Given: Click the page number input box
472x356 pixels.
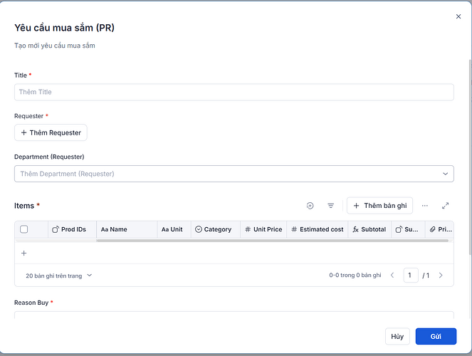Looking at the screenshot, I should click(x=411, y=276).
